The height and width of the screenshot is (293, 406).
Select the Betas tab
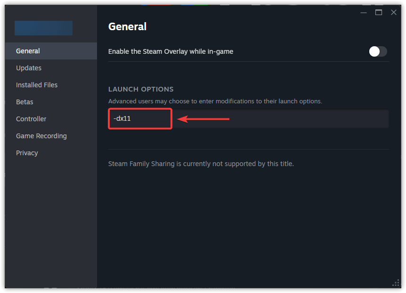coord(24,102)
